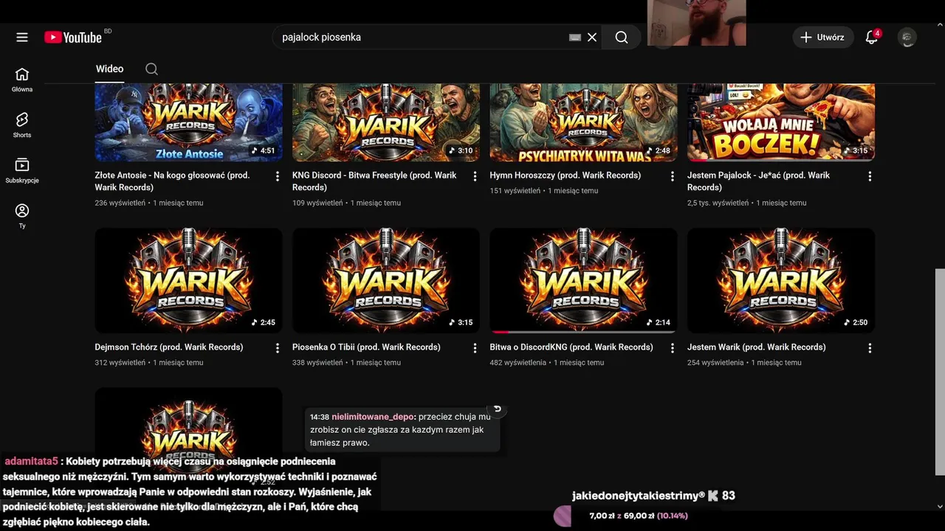Click the Utwórz create button
This screenshot has height=531, width=945.
[x=823, y=37]
